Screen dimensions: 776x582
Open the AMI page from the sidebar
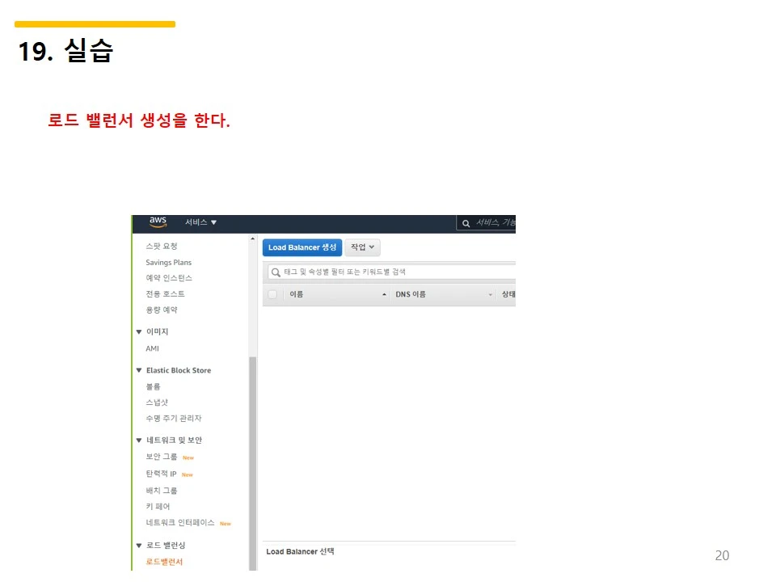152,348
